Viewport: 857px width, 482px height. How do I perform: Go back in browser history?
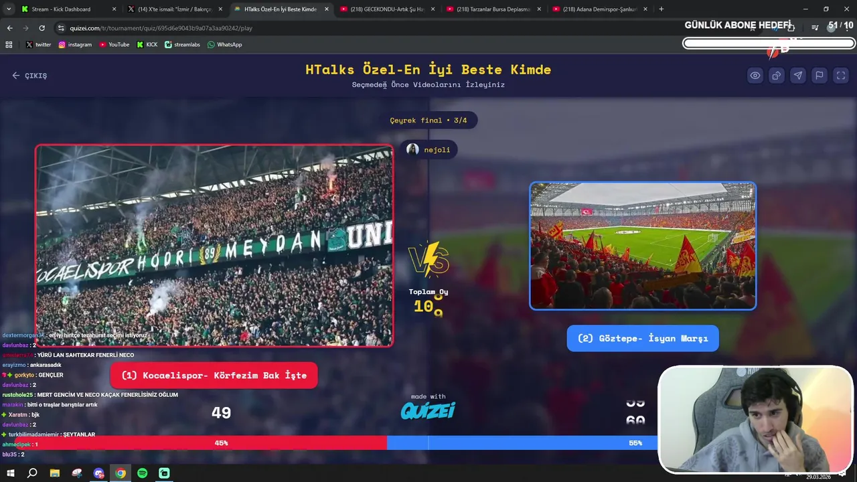tap(9, 28)
